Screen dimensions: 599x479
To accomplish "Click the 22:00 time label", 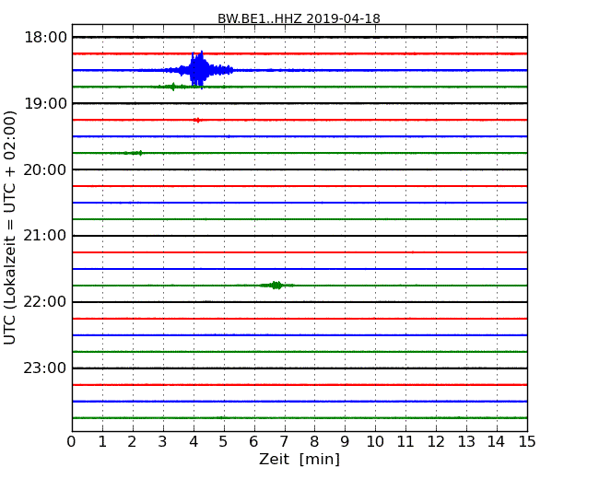I will click(45, 302).
